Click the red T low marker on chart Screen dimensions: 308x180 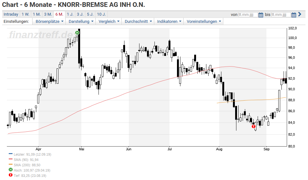pos(254,127)
